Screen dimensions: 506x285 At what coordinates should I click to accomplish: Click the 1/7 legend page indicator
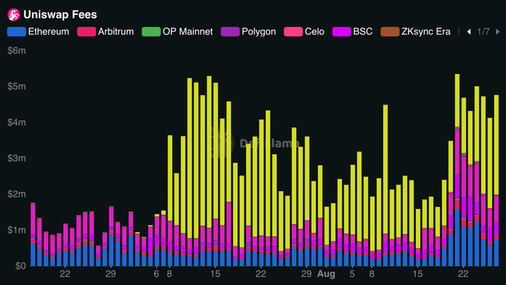click(483, 32)
